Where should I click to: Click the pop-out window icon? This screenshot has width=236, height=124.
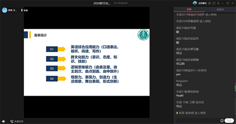pyautogui.click(x=214, y=3)
